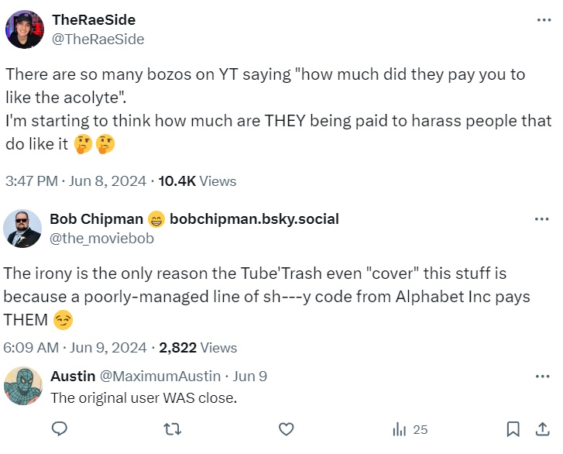Viewport: 563px width, 454px height.
Task: Open 10.4K Views count on first tweet
Action: [197, 181]
